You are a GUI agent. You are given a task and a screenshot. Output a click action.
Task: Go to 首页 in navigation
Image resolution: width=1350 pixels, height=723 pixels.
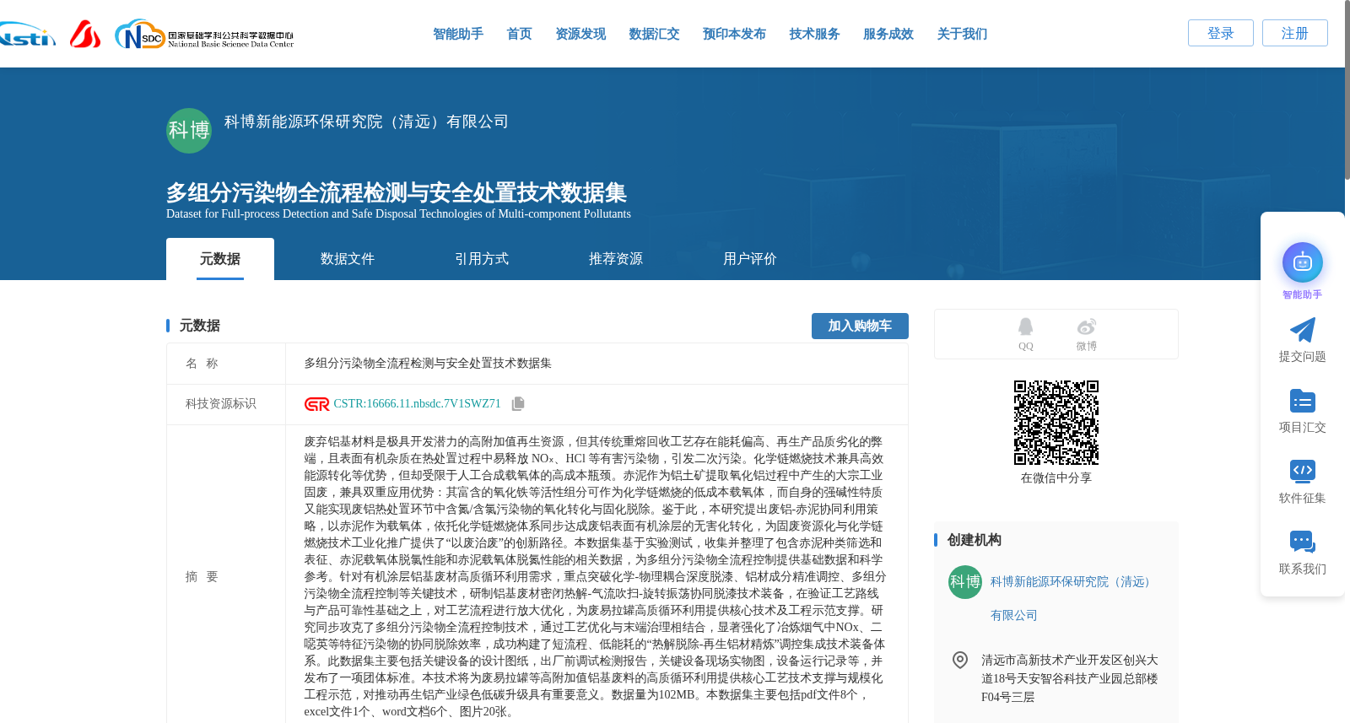[x=519, y=34]
